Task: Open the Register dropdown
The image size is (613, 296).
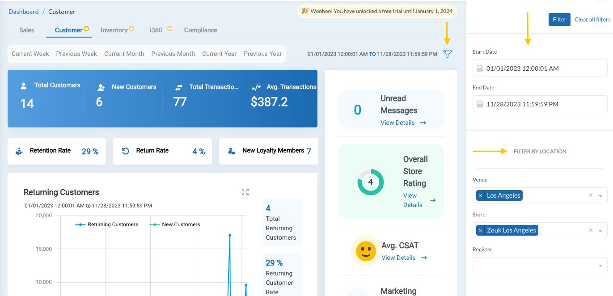Action: 540,265
